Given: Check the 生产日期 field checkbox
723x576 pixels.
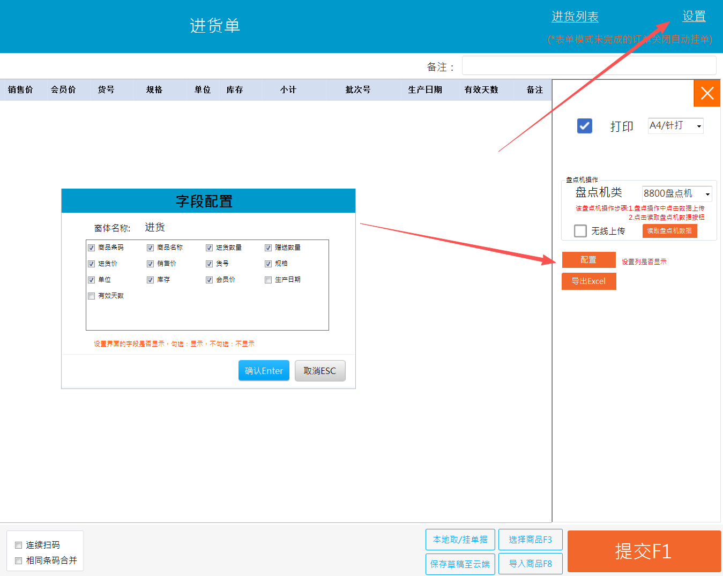Looking at the screenshot, I should [269, 280].
